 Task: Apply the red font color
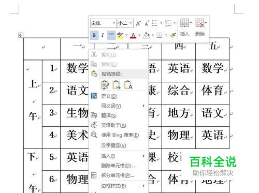[x=133, y=35]
